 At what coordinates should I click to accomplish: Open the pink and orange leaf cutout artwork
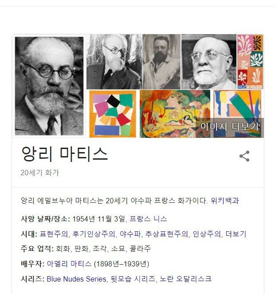tap(250, 62)
